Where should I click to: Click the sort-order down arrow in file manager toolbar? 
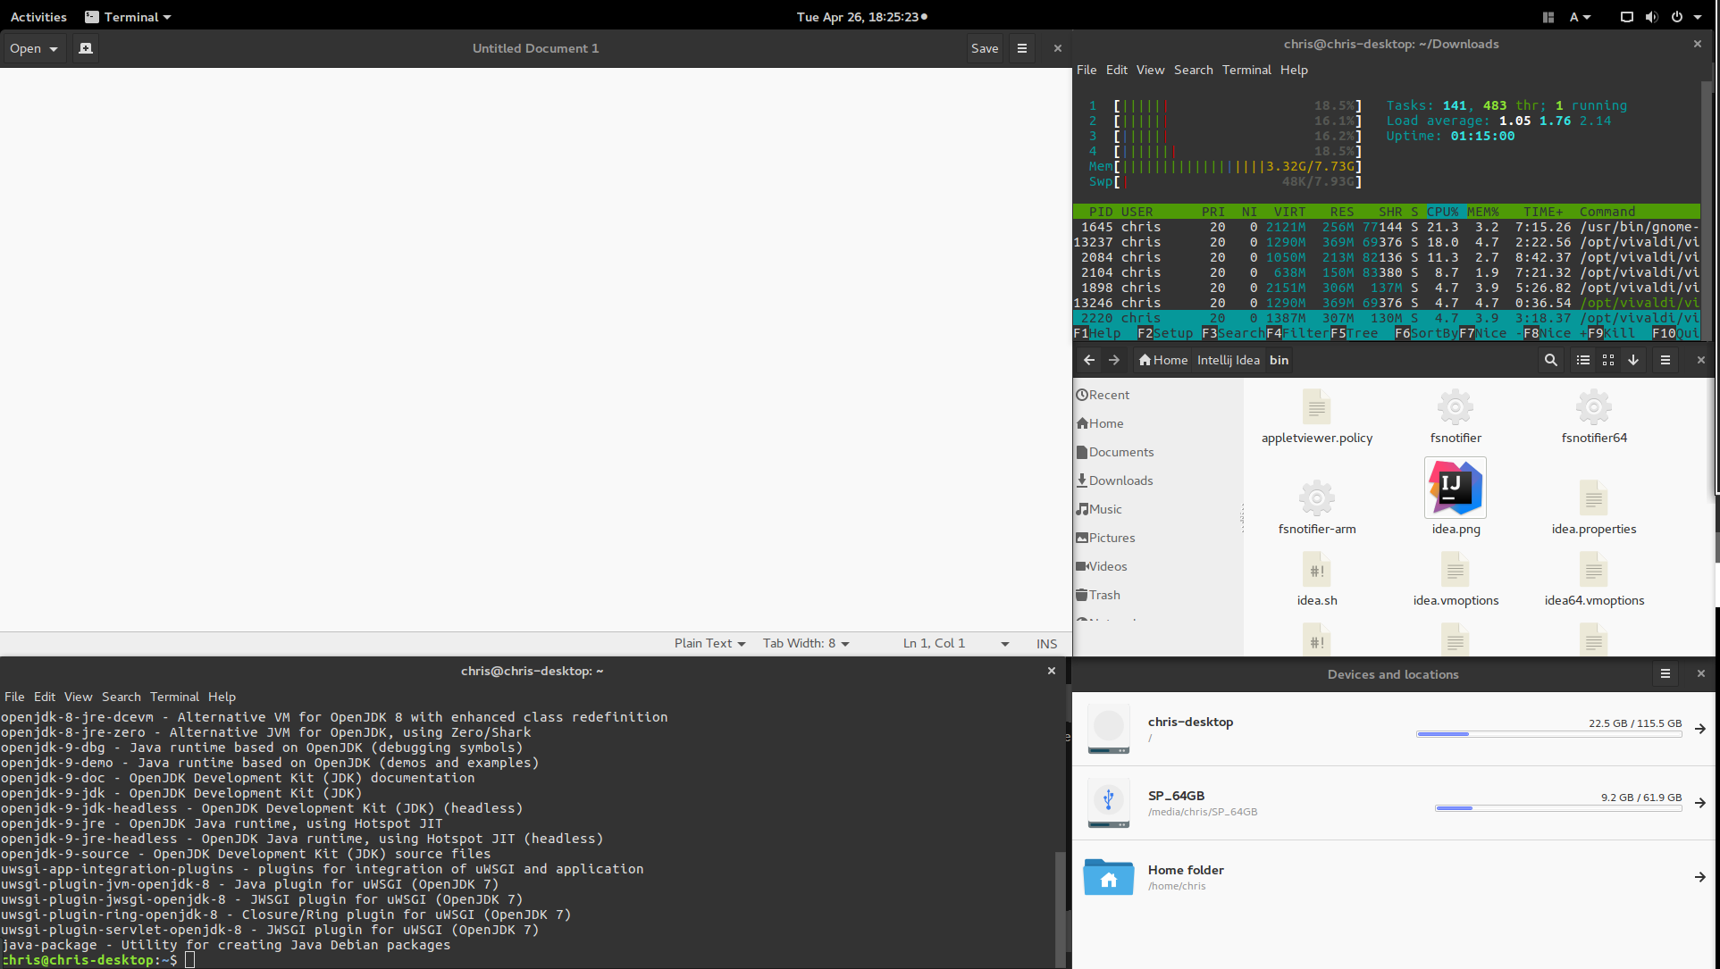coord(1633,360)
